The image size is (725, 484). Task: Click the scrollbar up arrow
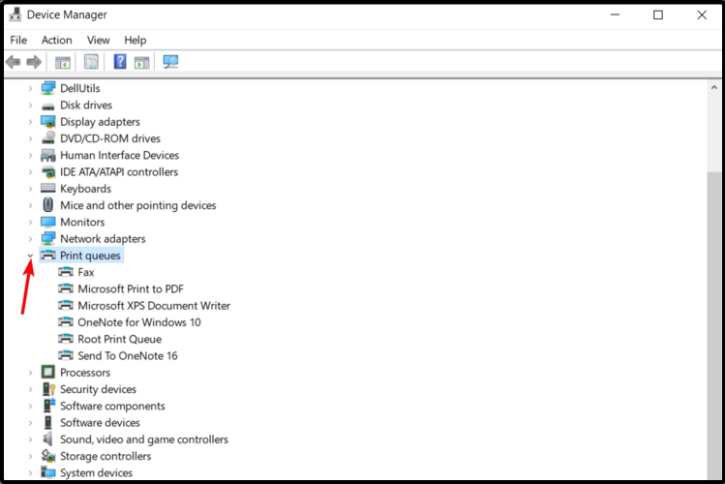pyautogui.click(x=714, y=87)
